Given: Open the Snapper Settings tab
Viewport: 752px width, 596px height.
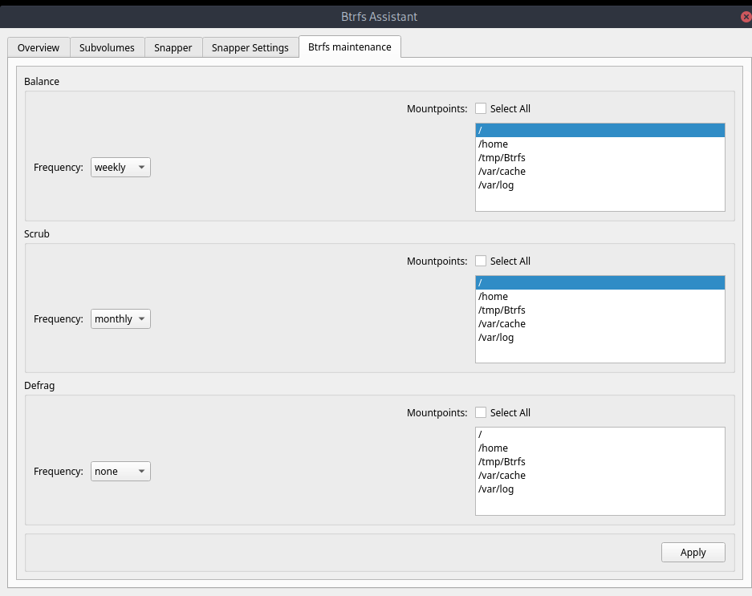Looking at the screenshot, I should 250,47.
